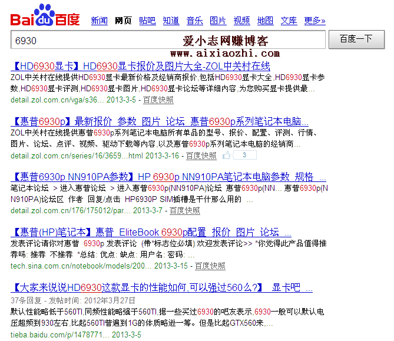Switch to 贴吧 (Tieba) search

pyautogui.click(x=147, y=21)
